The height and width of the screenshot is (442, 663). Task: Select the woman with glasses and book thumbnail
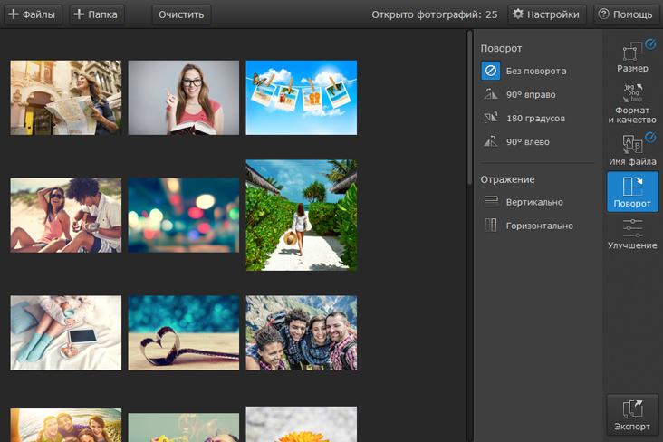click(x=184, y=98)
